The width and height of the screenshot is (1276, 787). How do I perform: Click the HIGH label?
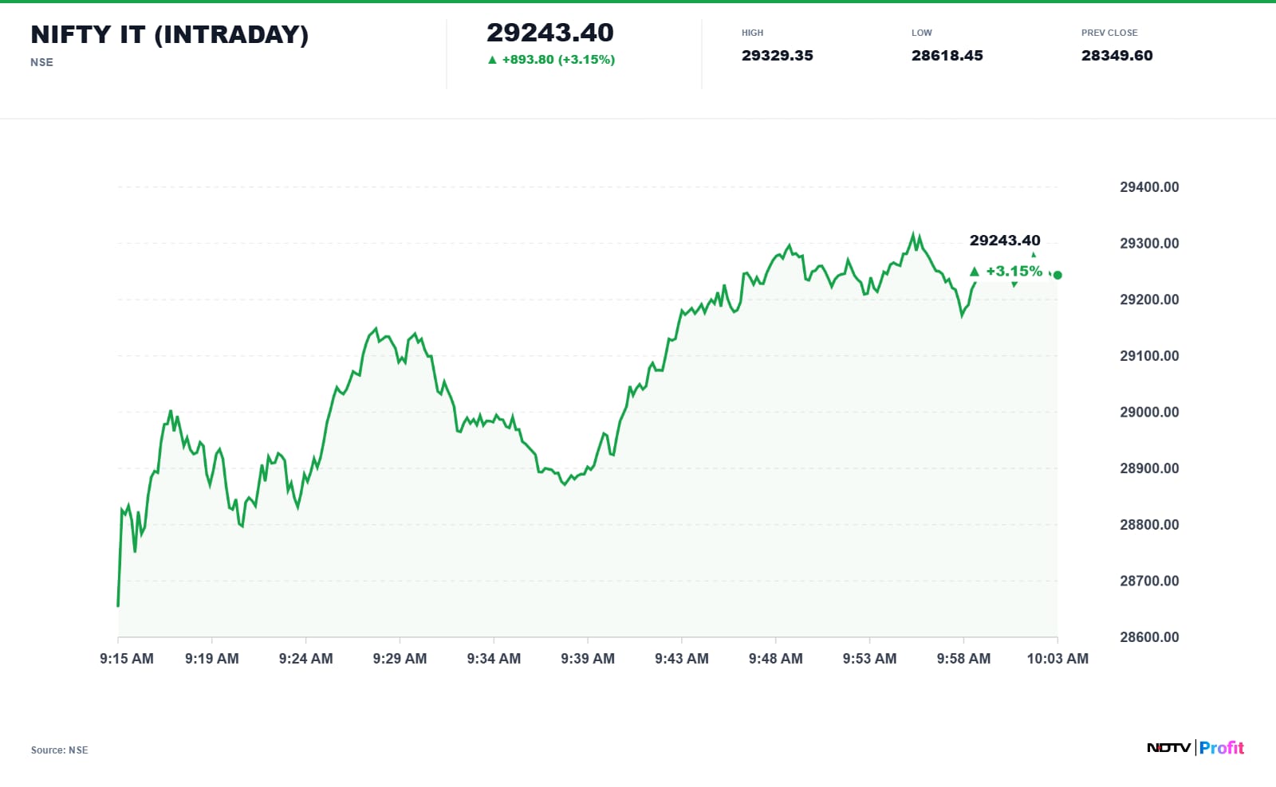752,33
